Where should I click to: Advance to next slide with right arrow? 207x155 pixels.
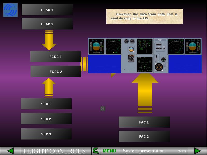[x=197, y=151]
